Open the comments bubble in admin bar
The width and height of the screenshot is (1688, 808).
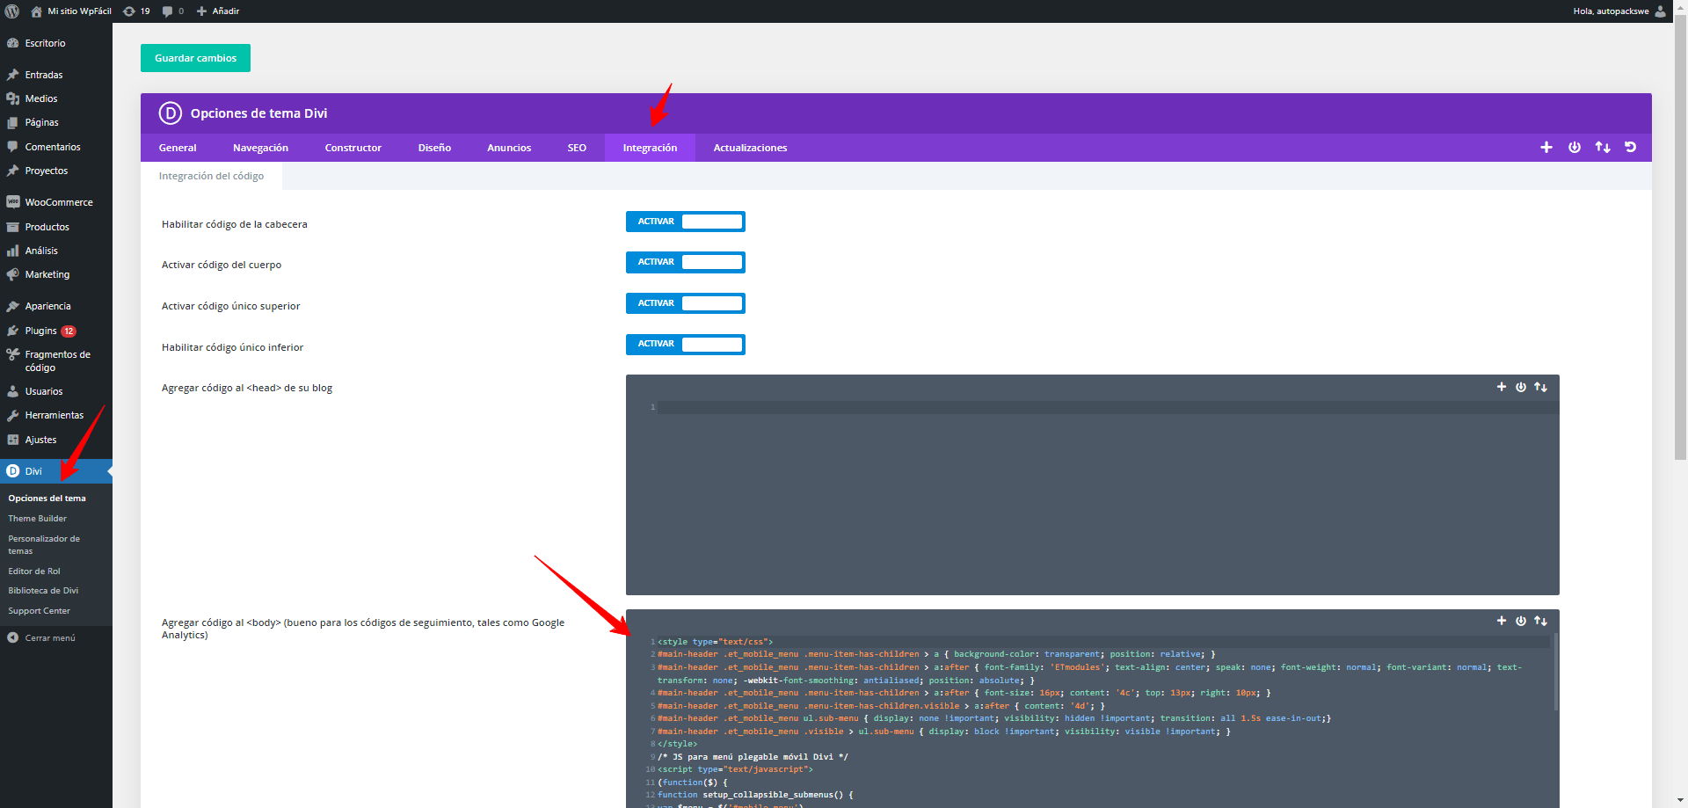(173, 11)
